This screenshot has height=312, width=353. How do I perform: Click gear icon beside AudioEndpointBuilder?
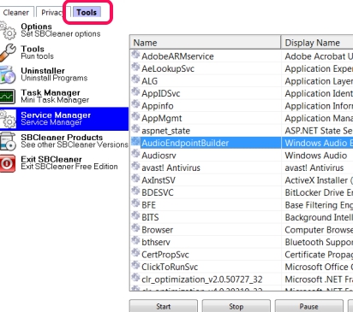coord(135,141)
